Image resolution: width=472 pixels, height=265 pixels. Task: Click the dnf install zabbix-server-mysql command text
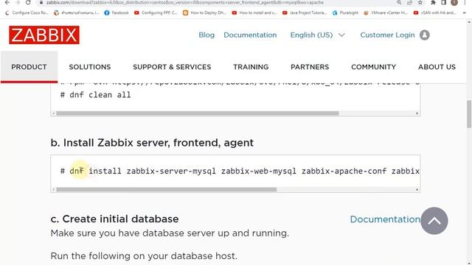(x=240, y=171)
